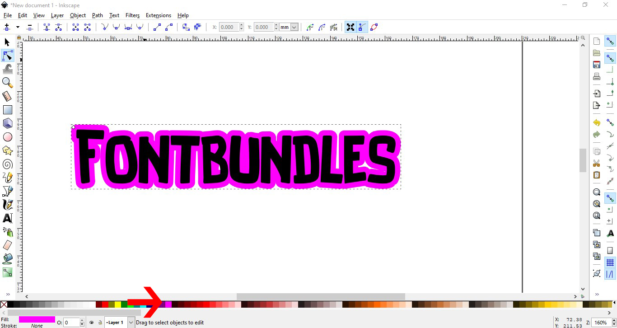Increase the X coordinate stepper
The width and height of the screenshot is (617, 328).
(x=242, y=25)
